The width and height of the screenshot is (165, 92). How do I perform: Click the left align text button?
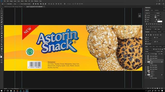point(146,35)
